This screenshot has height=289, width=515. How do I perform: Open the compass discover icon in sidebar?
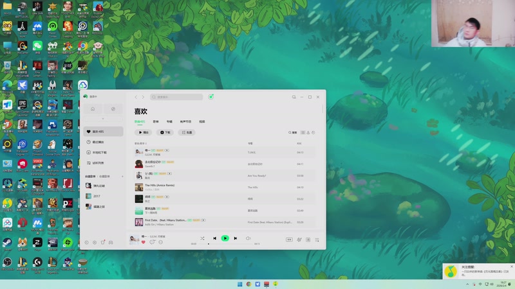coord(113,109)
